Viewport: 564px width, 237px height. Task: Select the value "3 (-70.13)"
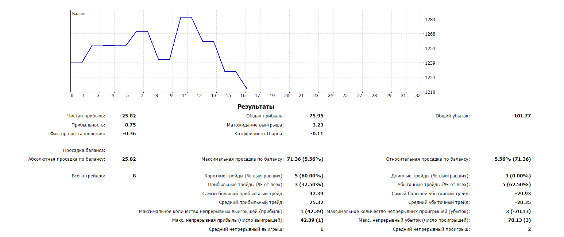click(x=518, y=211)
